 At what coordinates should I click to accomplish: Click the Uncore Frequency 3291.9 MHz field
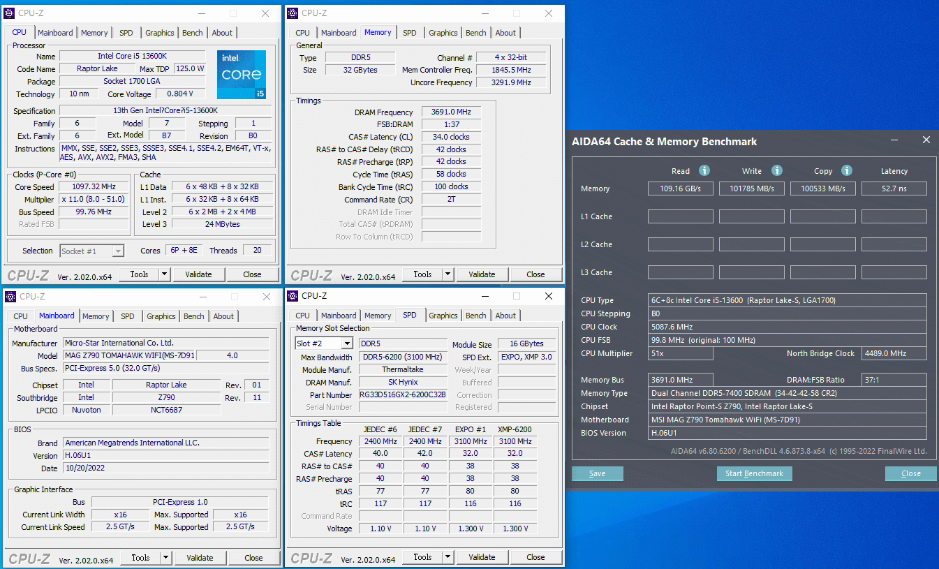(x=510, y=82)
